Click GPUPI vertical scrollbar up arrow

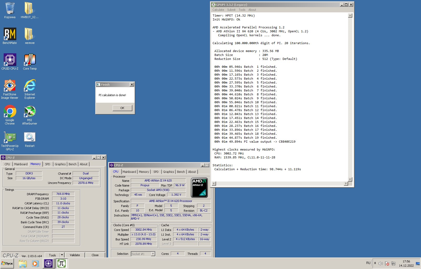point(350,15)
